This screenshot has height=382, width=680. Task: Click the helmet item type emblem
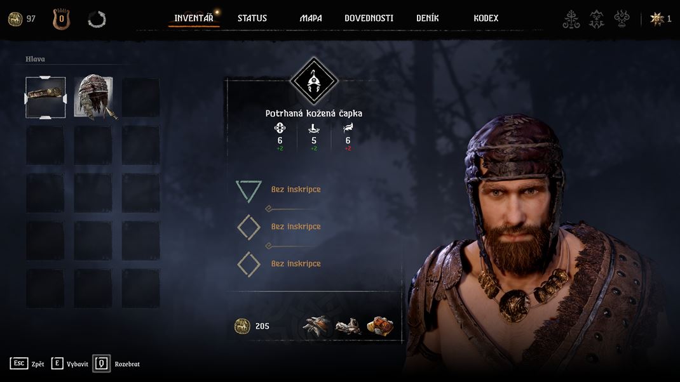click(x=314, y=81)
